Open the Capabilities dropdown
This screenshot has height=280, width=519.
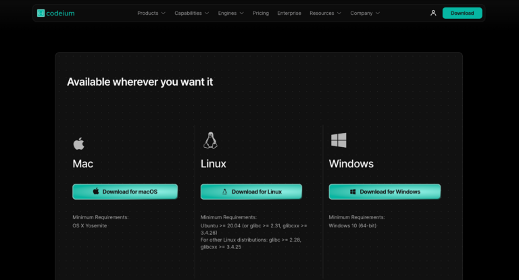coord(191,13)
